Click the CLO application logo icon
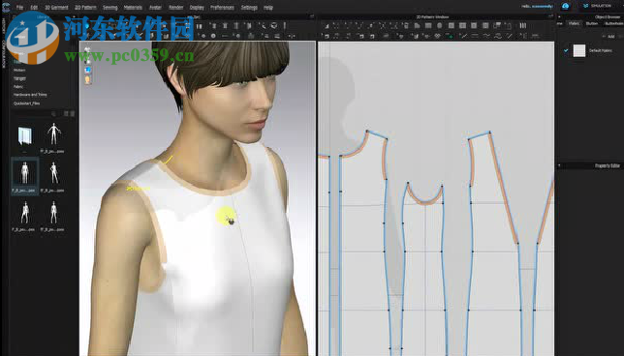The width and height of the screenshot is (624, 356). coord(6,7)
